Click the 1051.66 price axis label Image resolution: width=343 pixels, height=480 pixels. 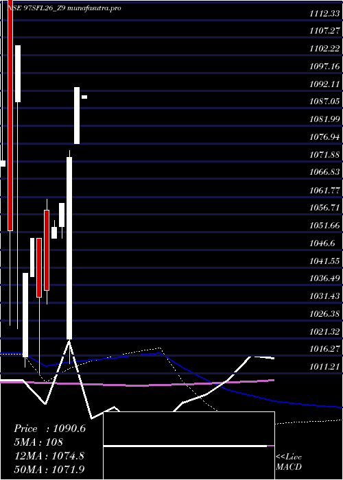[324, 226]
